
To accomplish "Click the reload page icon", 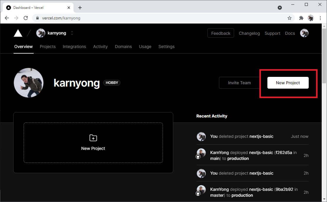I will click(x=26, y=18).
